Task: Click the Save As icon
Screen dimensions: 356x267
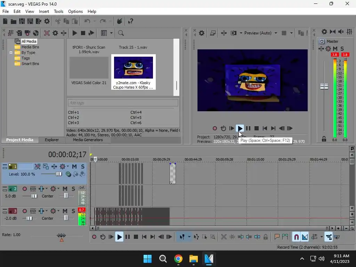Action: point(30,21)
